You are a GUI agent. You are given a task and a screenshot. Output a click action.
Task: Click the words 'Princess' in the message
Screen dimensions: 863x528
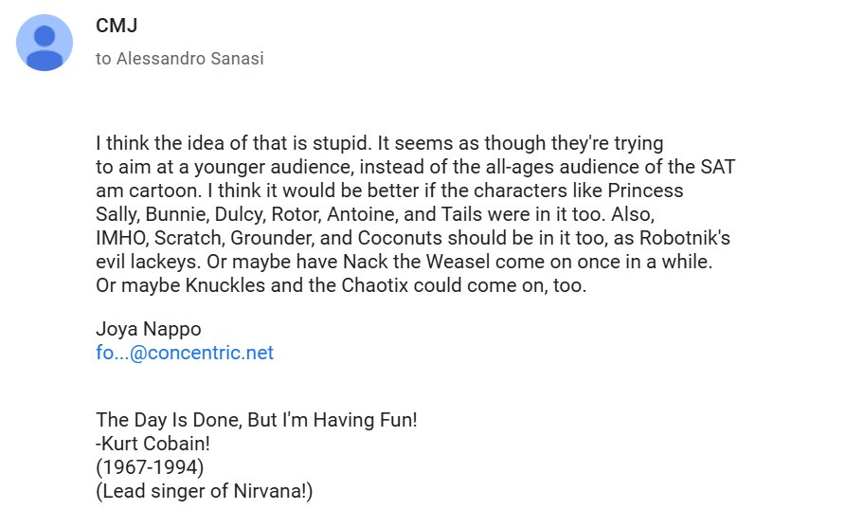(x=645, y=191)
